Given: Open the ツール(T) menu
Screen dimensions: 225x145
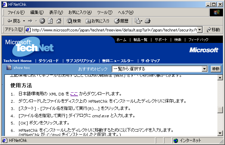Looking at the screenshot, I should tap(105, 12).
